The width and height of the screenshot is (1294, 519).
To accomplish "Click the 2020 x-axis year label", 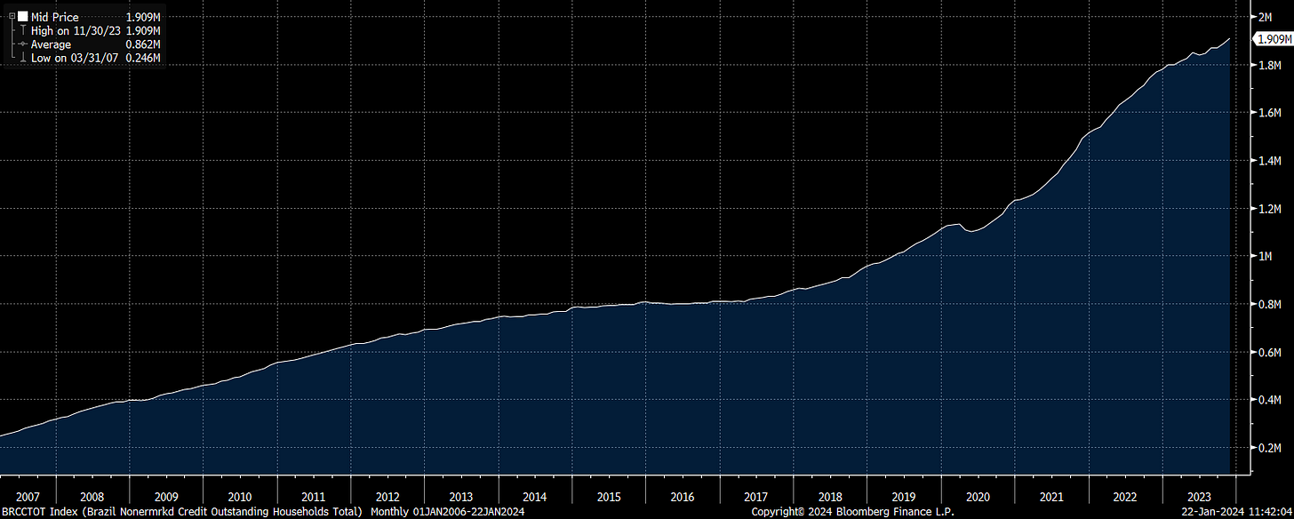I will click(x=978, y=497).
